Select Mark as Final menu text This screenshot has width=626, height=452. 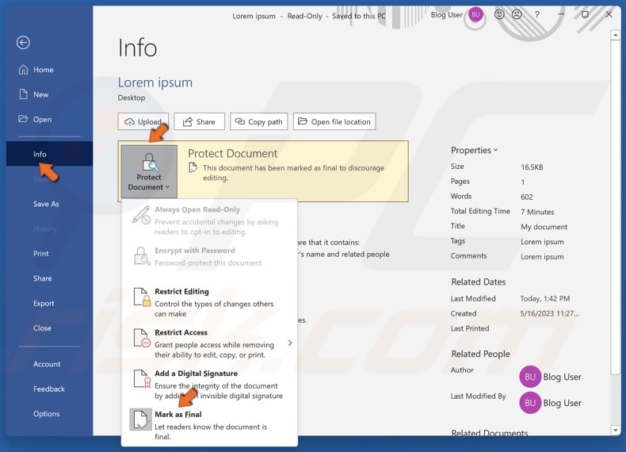178,415
